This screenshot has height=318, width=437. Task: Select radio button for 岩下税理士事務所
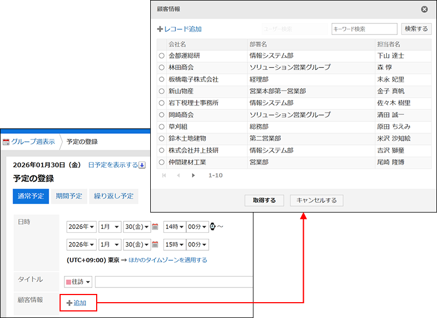tap(162, 103)
